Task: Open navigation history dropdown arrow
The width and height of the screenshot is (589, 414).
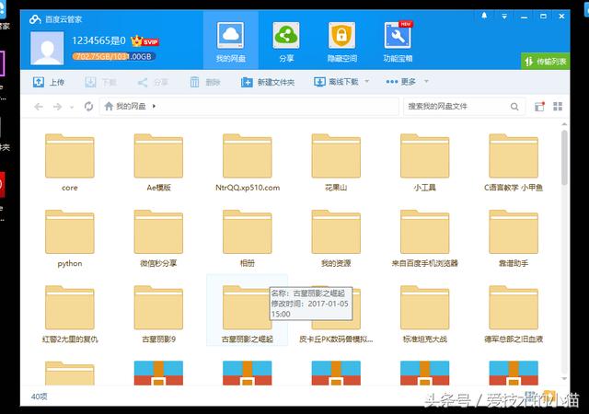Action: click(72, 108)
